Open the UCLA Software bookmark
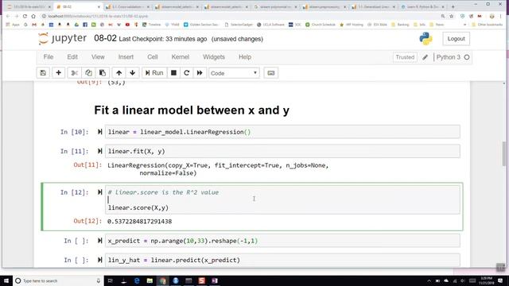Image resolution: width=509 pixels, height=286 pixels. (x=270, y=25)
